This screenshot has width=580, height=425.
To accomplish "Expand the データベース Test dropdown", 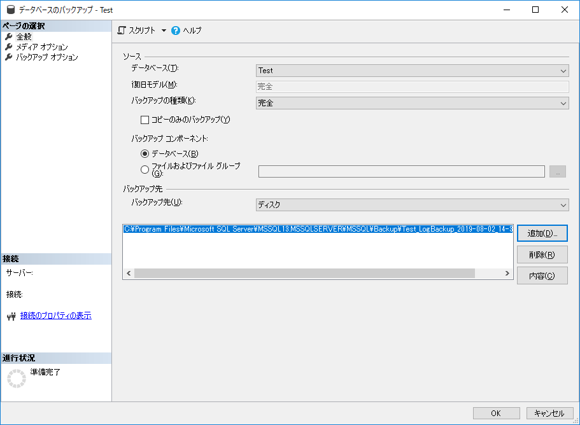I will coord(412,71).
